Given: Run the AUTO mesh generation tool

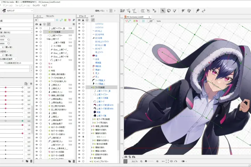Looking at the screenshot, I should (134, 11).
